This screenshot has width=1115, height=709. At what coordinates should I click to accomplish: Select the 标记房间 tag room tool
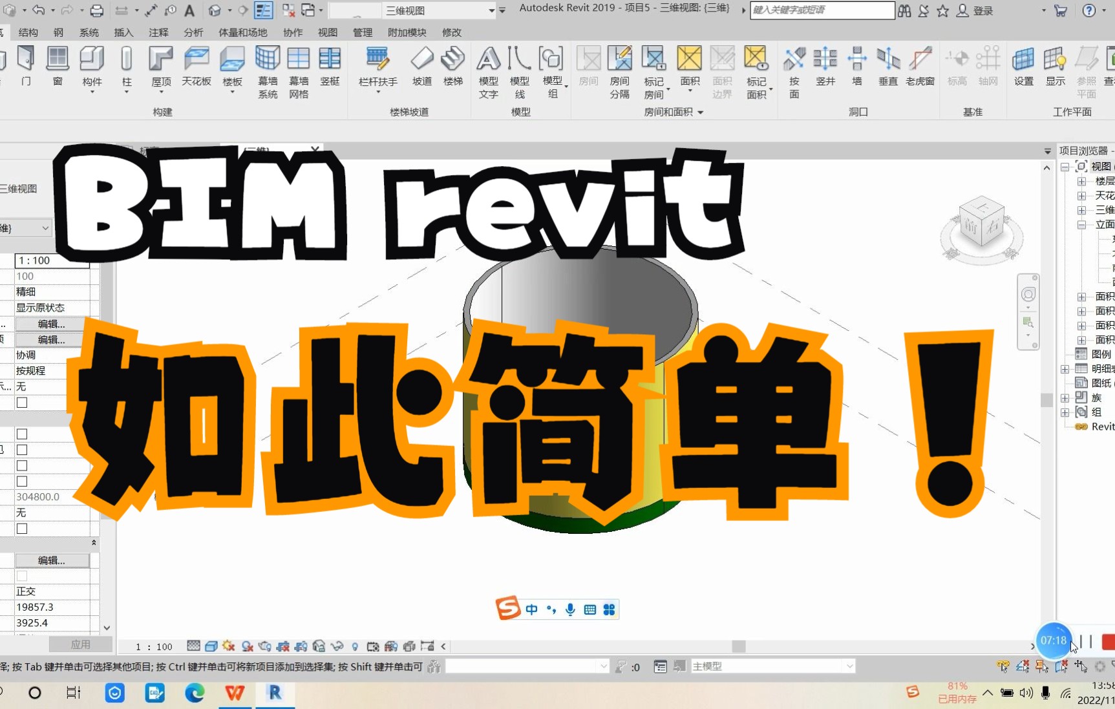coord(654,72)
